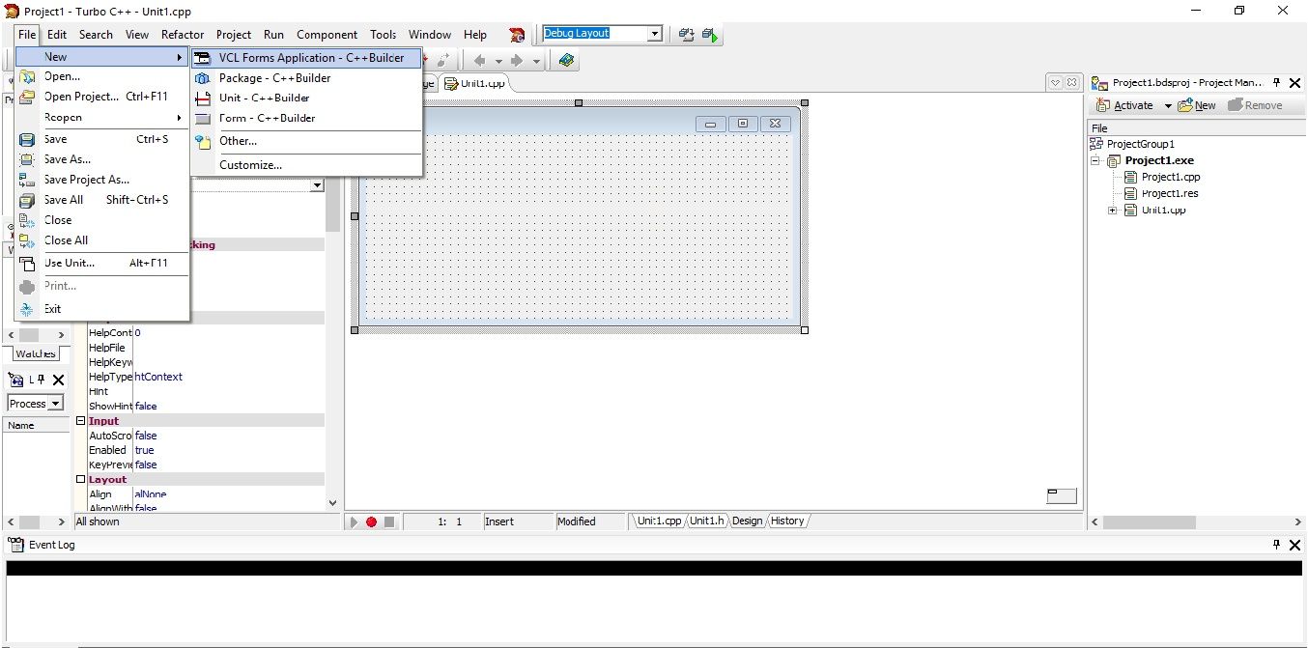1308x648 pixels.
Task: Open the Process dropdown
Action: [55, 404]
